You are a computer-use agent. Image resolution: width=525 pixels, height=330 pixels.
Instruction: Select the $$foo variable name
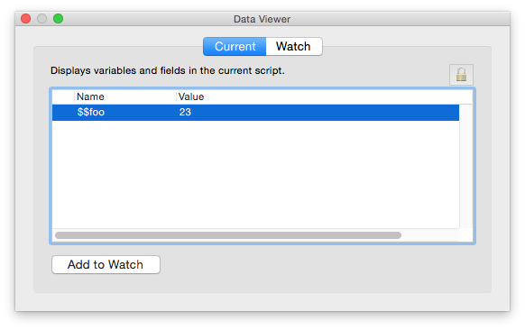coord(91,112)
